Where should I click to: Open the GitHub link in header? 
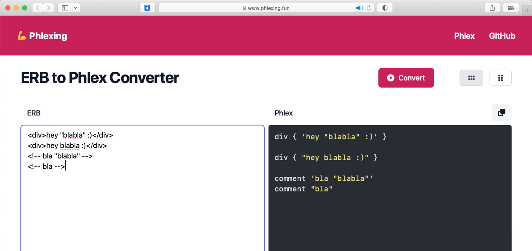coord(502,36)
